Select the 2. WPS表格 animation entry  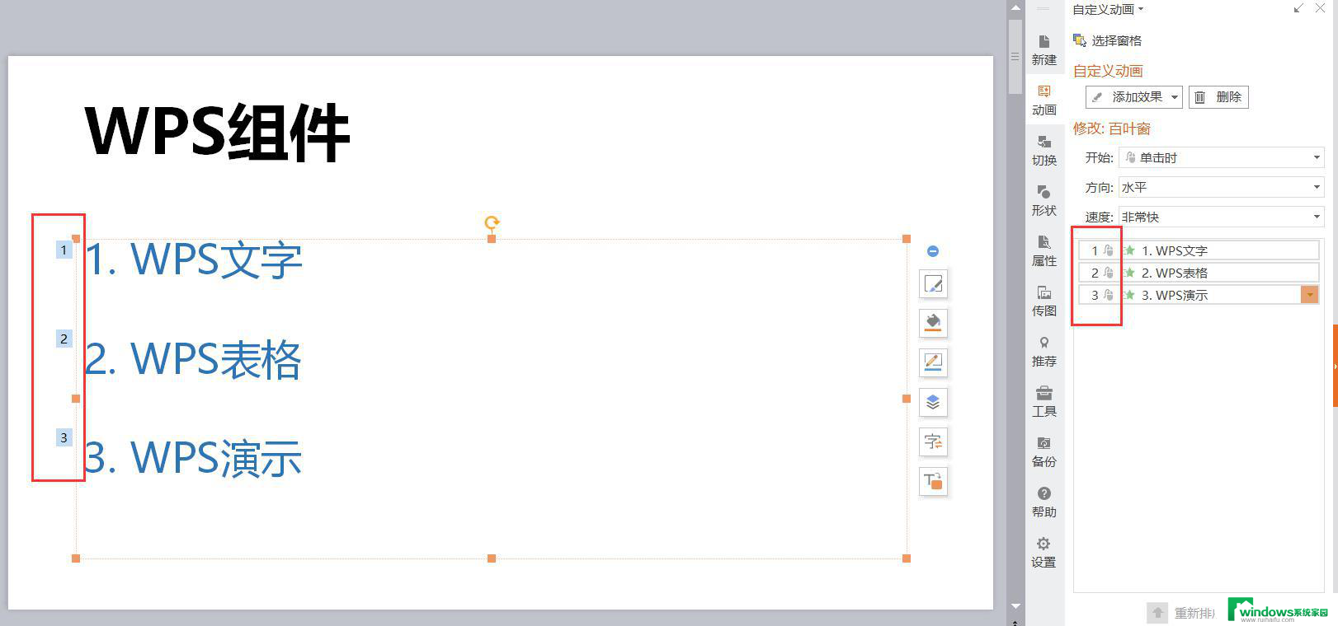(1199, 273)
